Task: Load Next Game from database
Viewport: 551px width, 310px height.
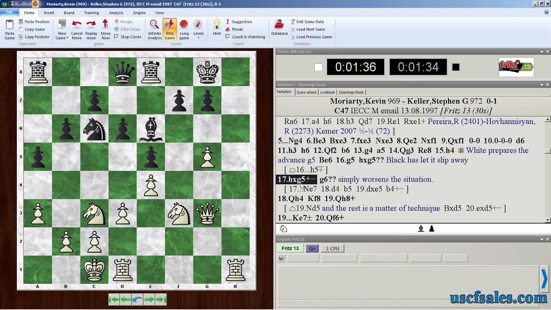Action: [307, 29]
